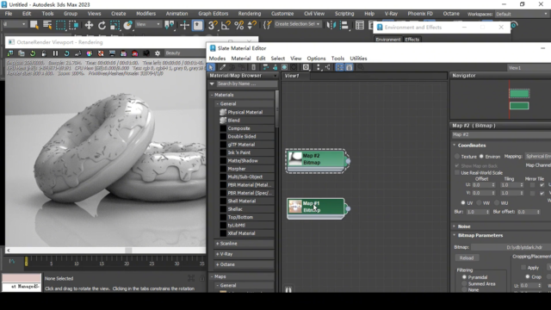Select the VW radio button
The width and height of the screenshot is (551, 310).
(x=479, y=203)
